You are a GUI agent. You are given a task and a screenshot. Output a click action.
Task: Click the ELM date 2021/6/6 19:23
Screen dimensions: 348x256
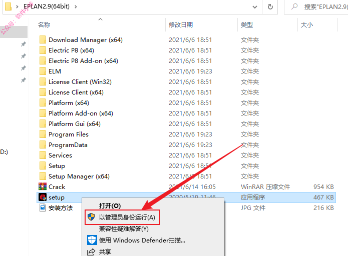190,71
